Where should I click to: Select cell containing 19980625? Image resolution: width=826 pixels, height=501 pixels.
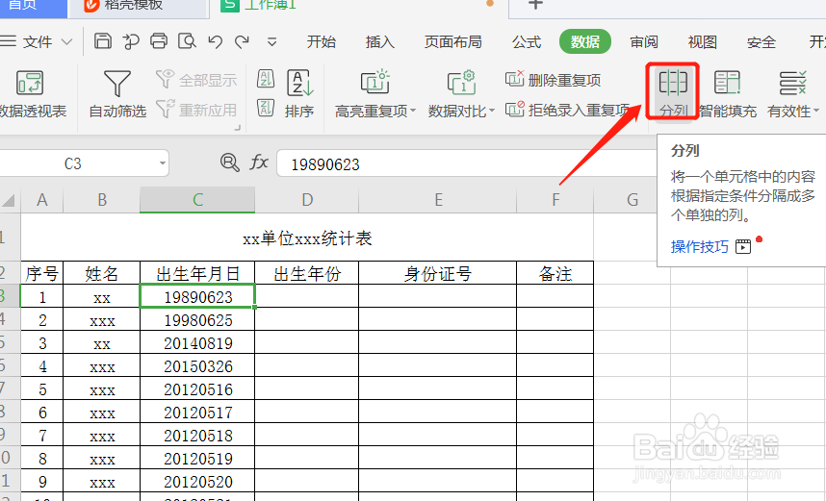tap(197, 320)
